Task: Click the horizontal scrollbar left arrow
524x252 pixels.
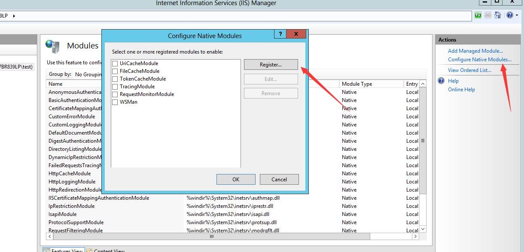Action: [x=50, y=236]
